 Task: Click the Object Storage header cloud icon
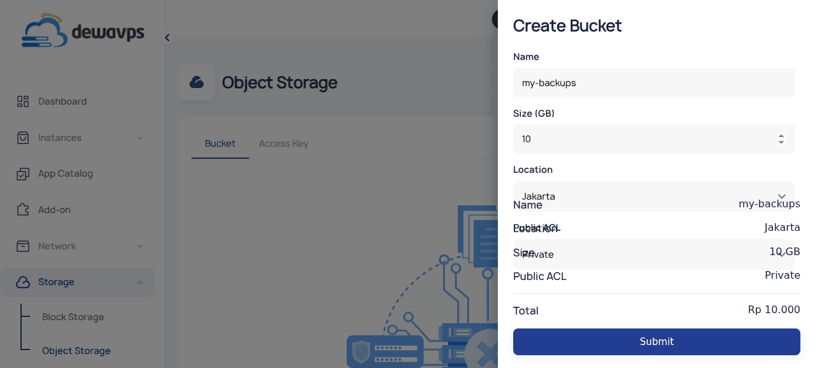pos(197,82)
